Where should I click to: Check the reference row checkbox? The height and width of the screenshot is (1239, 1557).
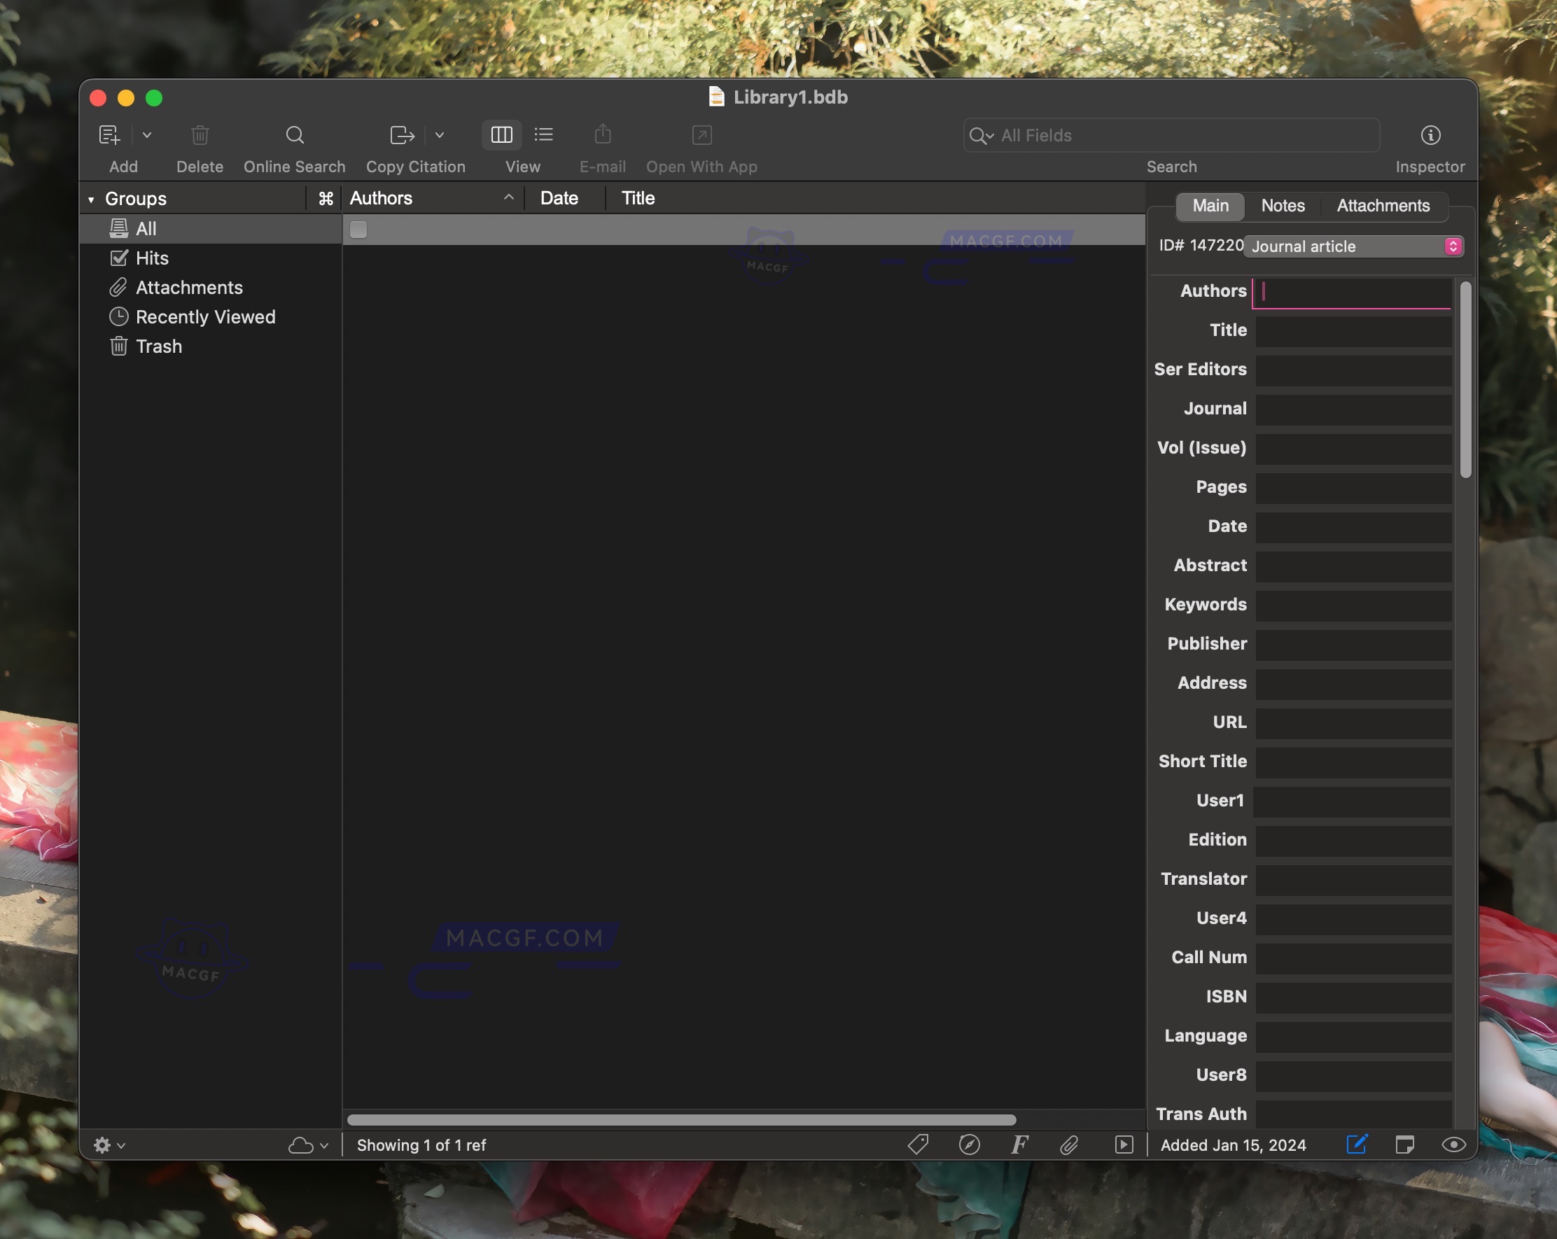point(358,230)
